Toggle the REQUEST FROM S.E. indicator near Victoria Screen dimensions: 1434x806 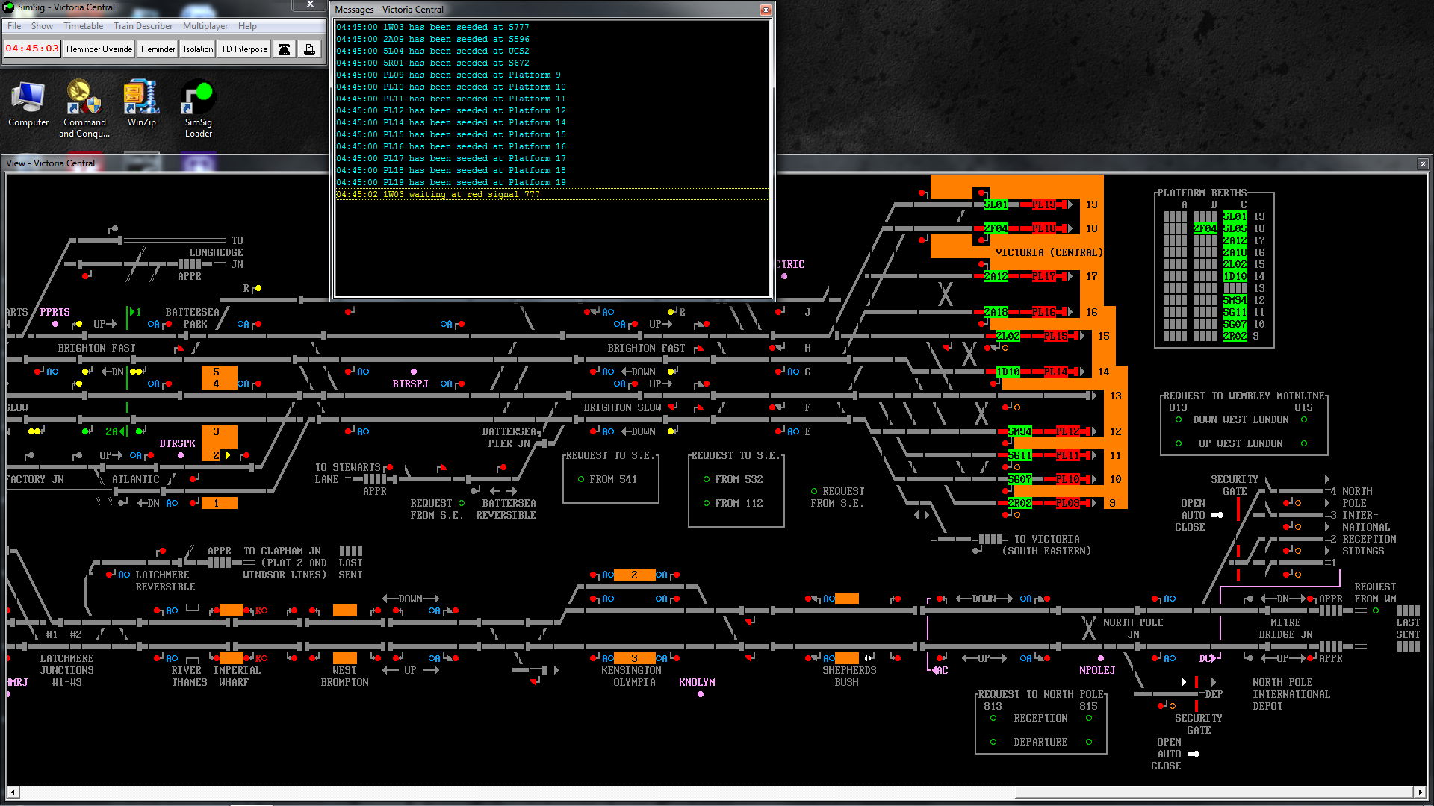(814, 491)
